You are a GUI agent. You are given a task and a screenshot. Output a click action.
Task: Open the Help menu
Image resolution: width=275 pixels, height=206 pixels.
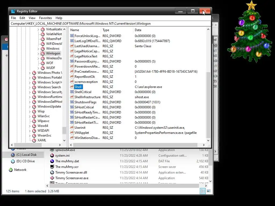59,18
